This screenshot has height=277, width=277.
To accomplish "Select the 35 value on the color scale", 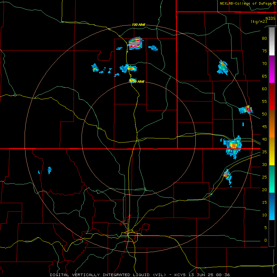I will (264, 152).
